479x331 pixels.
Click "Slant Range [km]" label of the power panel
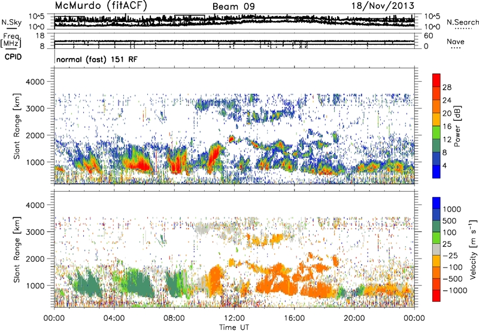[17, 126]
